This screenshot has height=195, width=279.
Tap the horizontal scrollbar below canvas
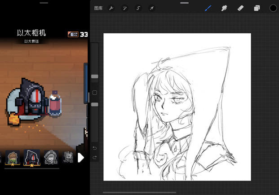pos(139,192)
